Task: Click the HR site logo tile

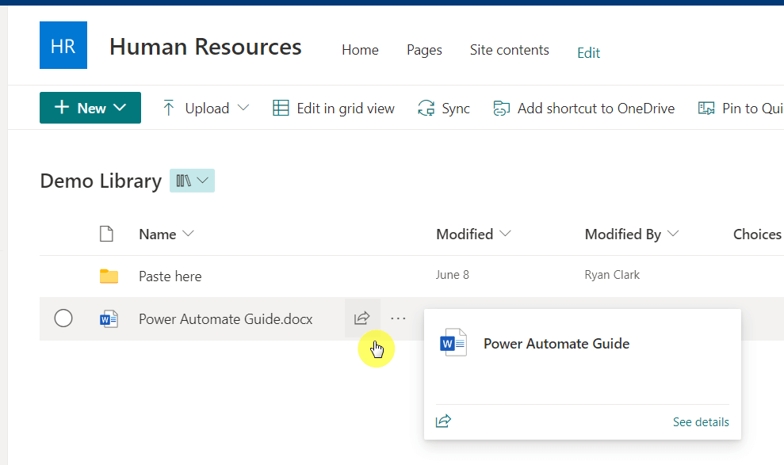Action: coord(63,45)
